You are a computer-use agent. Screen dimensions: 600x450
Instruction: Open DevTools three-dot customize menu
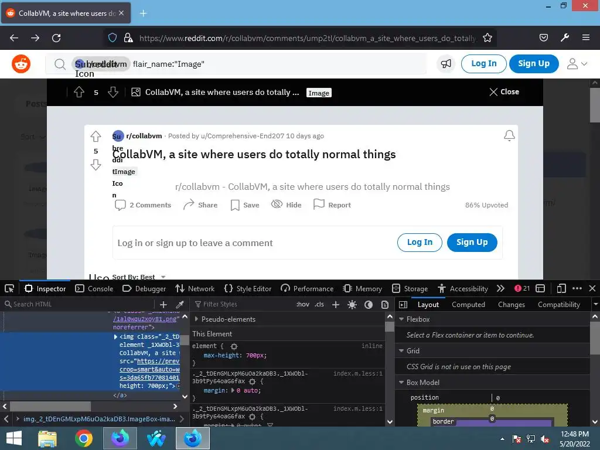577,288
